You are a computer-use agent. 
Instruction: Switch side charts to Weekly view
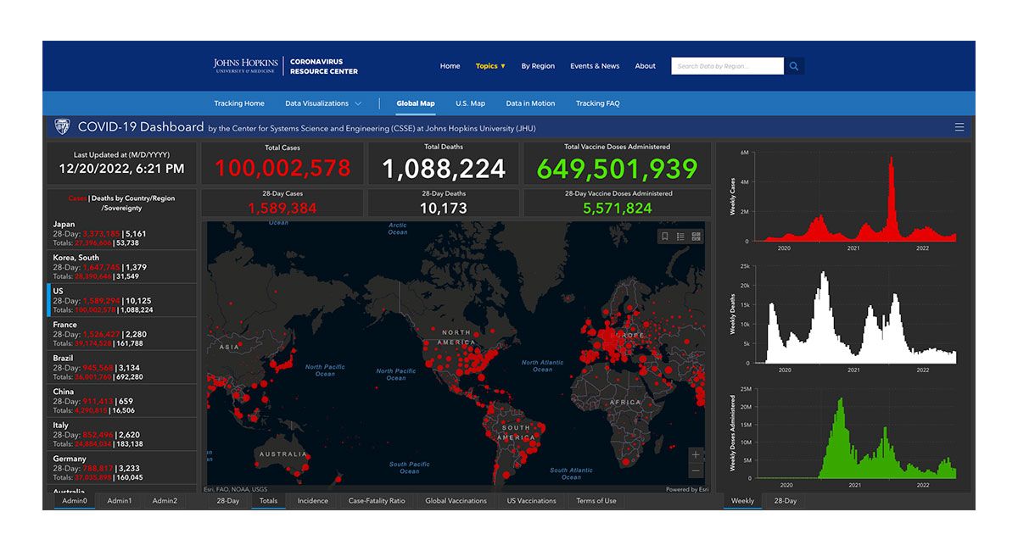tap(741, 500)
